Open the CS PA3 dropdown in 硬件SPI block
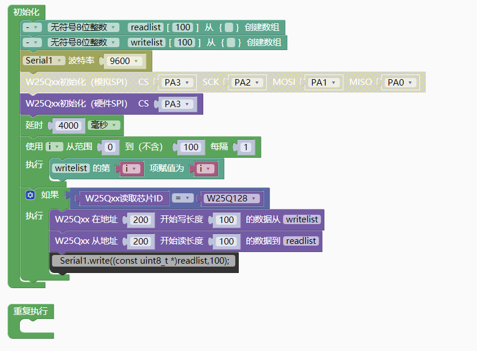 [176, 104]
